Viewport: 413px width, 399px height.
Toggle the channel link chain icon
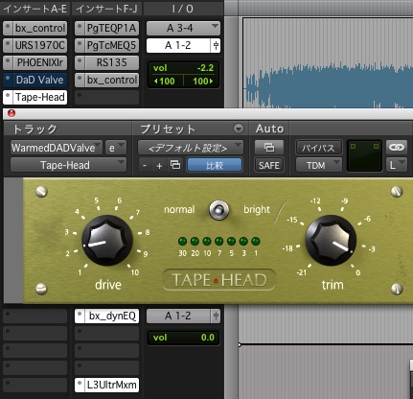click(x=397, y=147)
